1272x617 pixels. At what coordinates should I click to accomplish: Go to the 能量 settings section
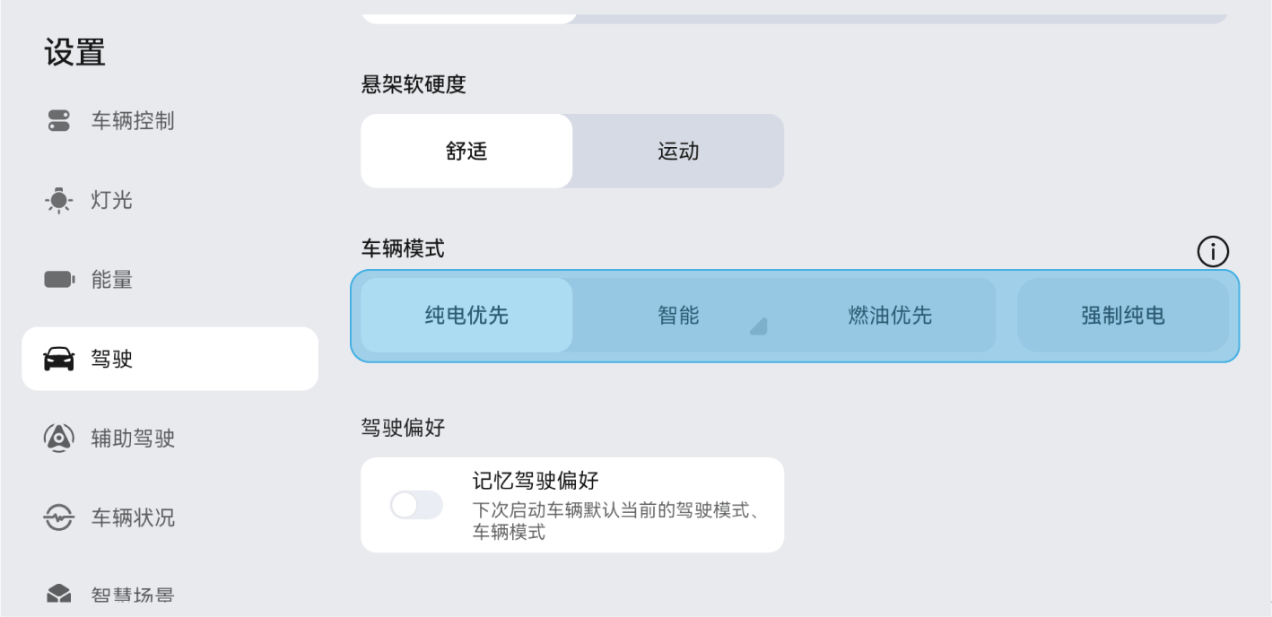112,280
